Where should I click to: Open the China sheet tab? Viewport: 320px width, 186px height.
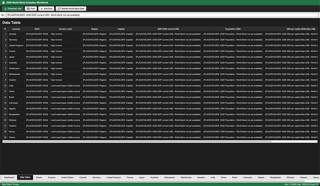224,178
